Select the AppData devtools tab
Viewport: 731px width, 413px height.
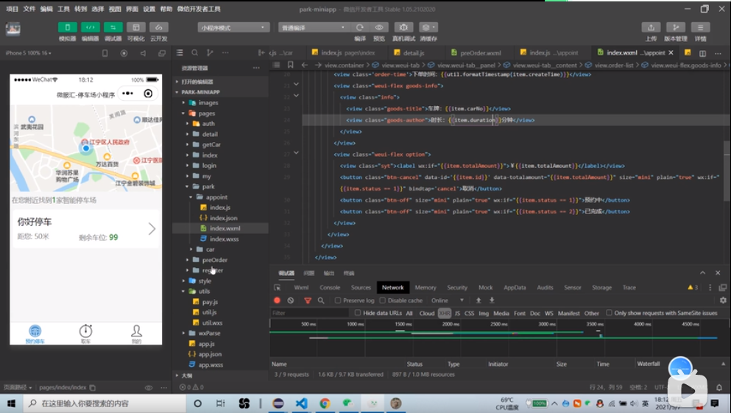coord(515,288)
